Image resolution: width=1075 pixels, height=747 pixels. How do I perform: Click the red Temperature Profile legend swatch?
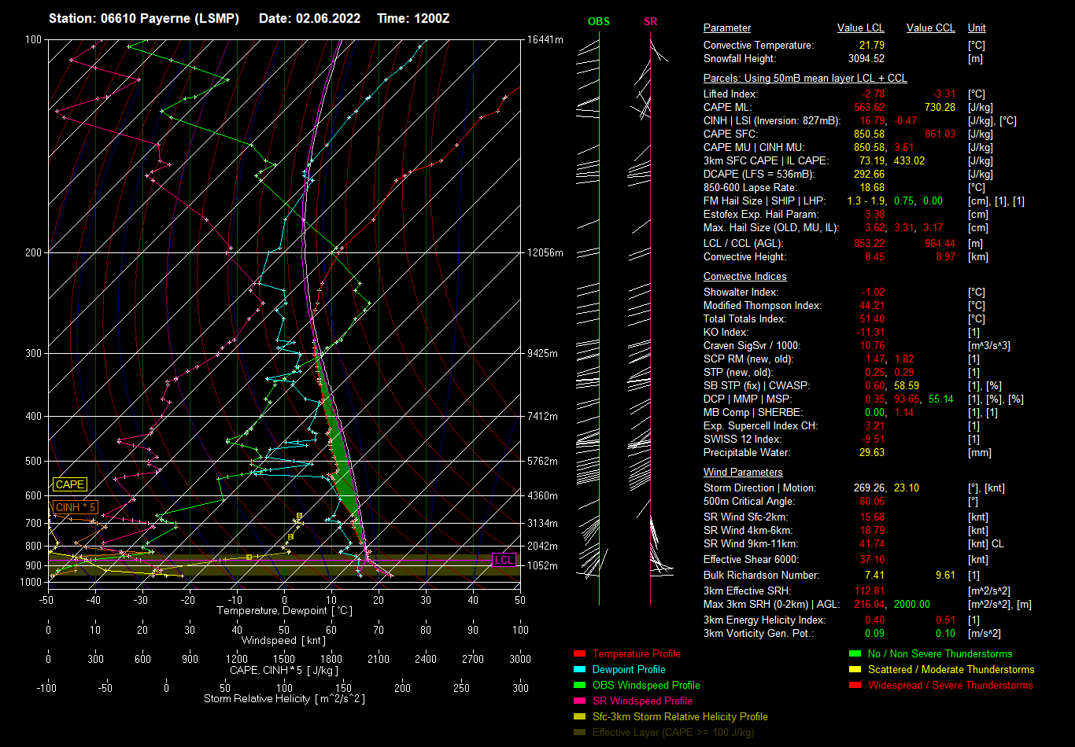point(580,654)
